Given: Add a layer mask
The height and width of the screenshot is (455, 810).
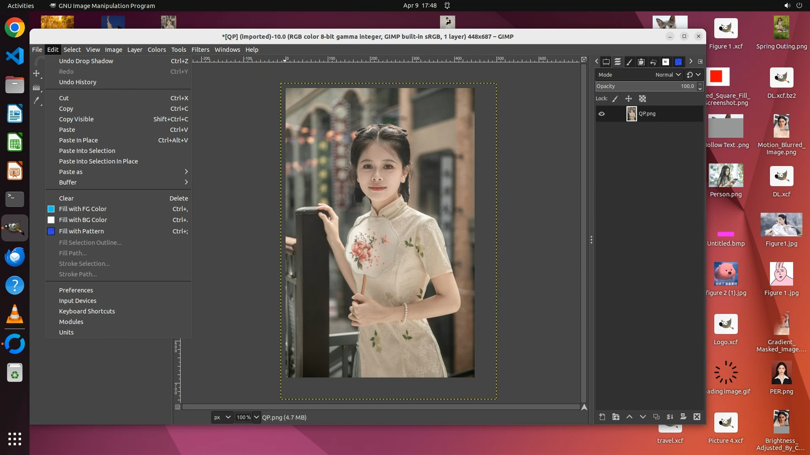Looking at the screenshot, I should pos(683,417).
